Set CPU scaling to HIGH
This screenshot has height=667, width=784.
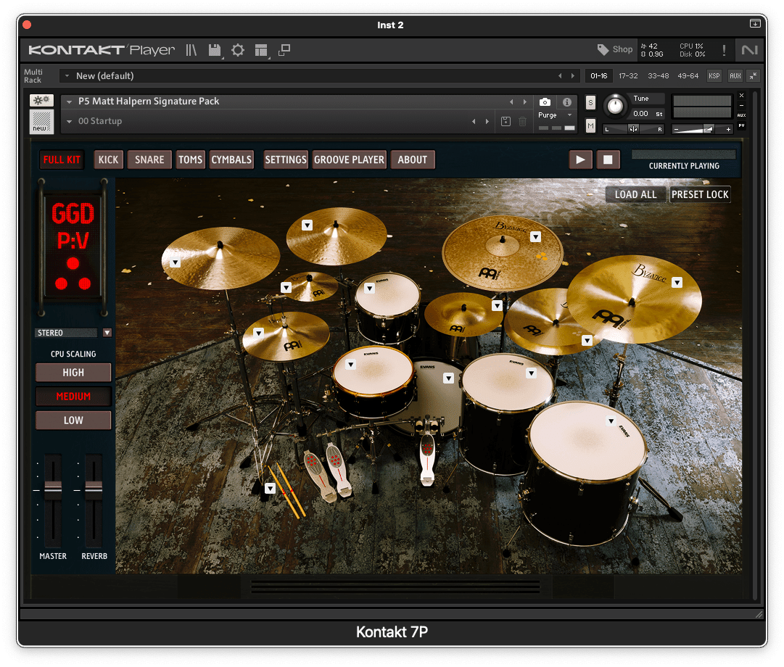73,373
